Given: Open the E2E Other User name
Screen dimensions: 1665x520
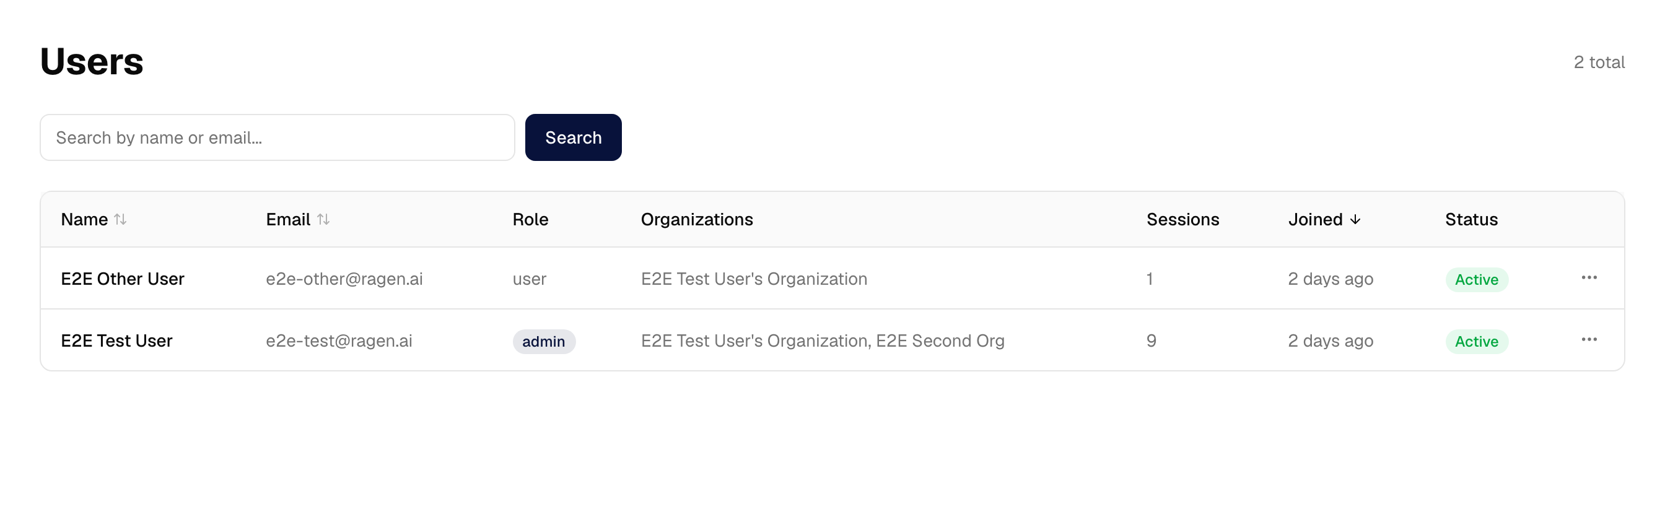Looking at the screenshot, I should [122, 279].
